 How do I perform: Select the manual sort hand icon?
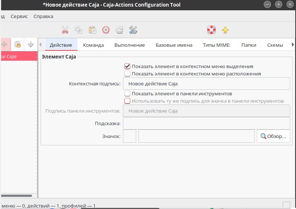(x=18, y=45)
